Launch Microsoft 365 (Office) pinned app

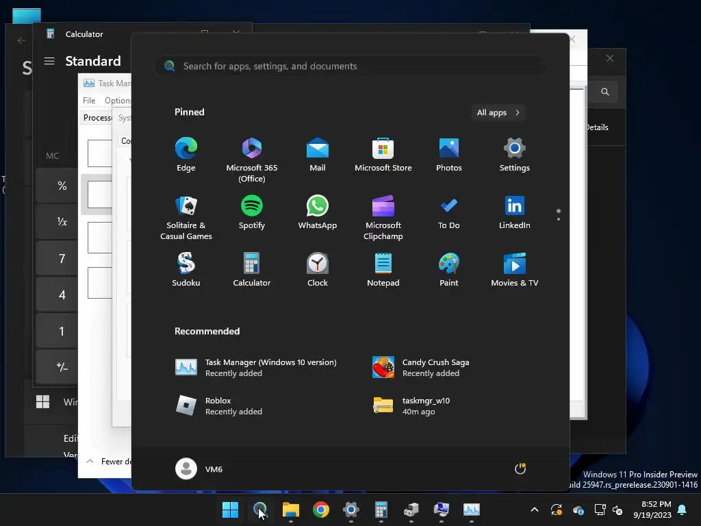(252, 160)
